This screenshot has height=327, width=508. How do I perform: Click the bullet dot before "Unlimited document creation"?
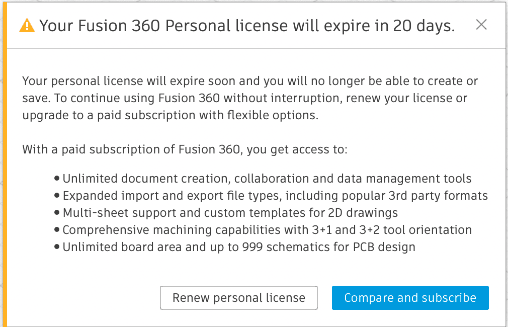click(57, 179)
